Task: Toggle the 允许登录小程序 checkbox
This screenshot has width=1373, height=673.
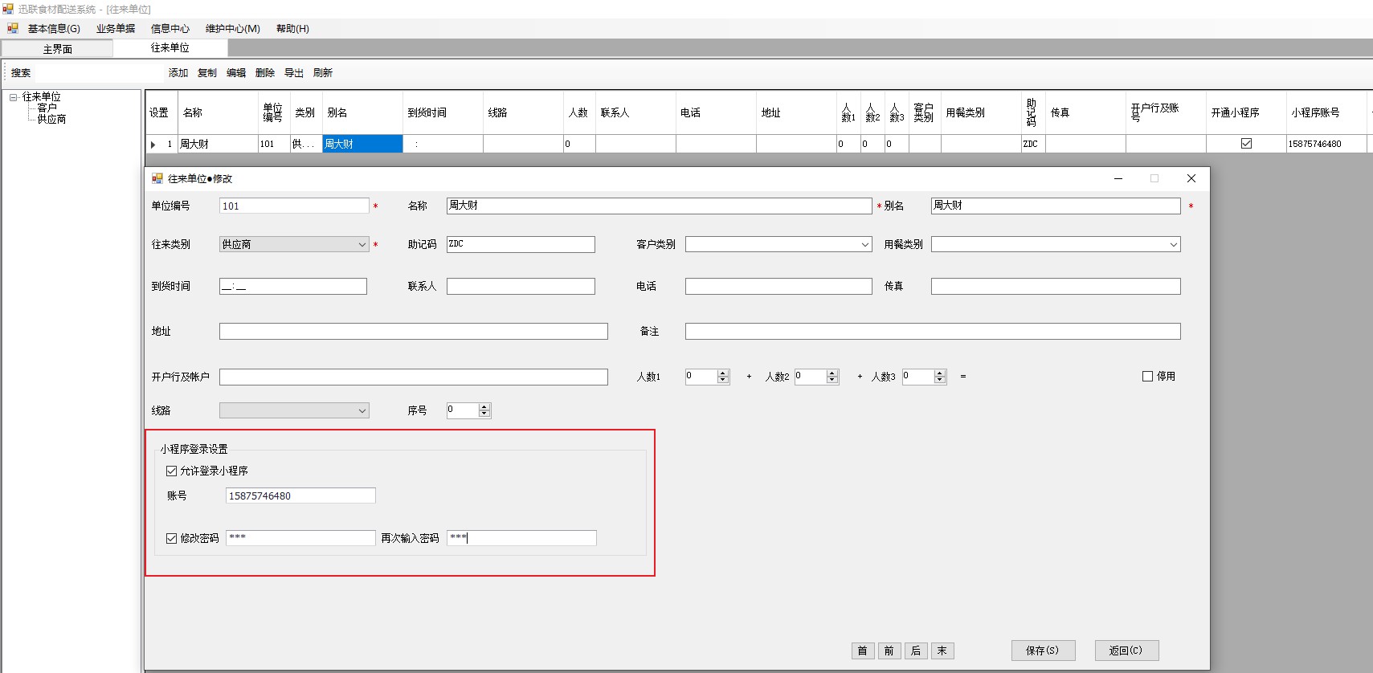Action: 171,471
